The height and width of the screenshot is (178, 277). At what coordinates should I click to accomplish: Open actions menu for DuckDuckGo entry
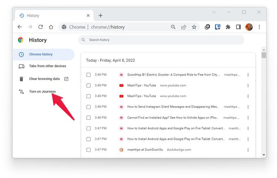click(248, 150)
